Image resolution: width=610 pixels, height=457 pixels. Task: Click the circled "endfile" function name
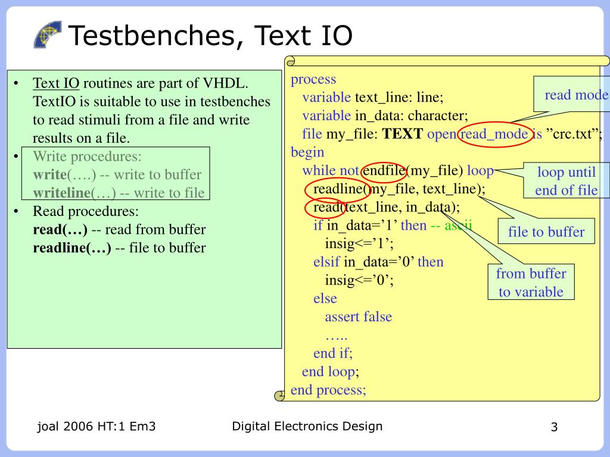[384, 171]
